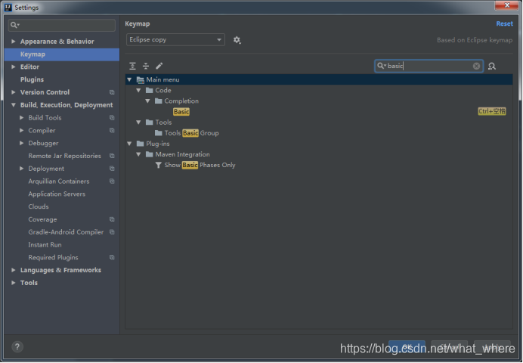Click the project-level icon beside Coverage

tap(112, 219)
